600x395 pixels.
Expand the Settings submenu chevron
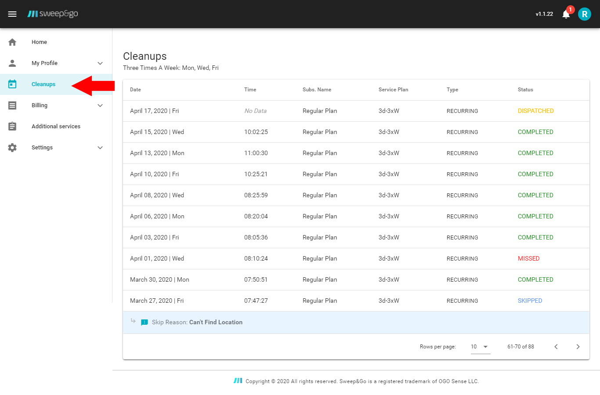click(100, 148)
